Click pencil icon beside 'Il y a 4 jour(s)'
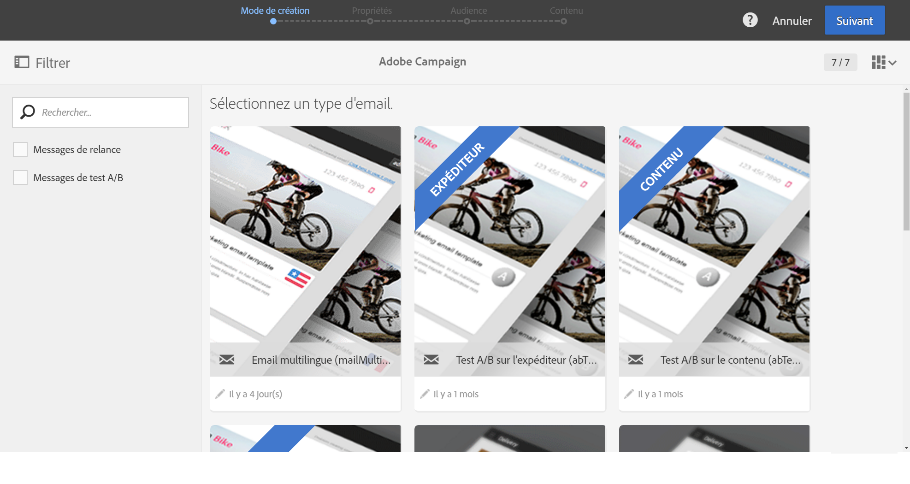 pyautogui.click(x=220, y=394)
